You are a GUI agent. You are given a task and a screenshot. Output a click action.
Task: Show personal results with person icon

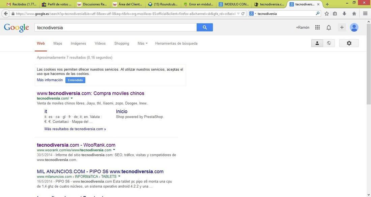click(x=317, y=43)
